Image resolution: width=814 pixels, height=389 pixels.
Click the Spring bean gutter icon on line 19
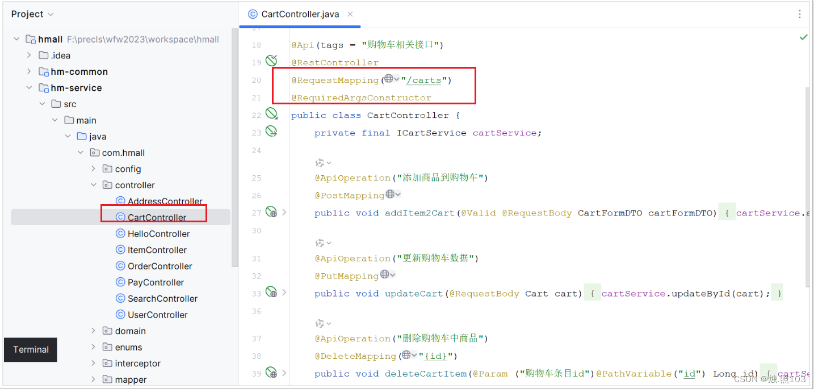point(271,61)
